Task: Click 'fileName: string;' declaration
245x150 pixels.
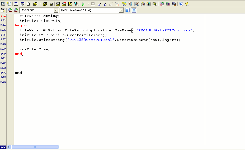Action: 40,16
